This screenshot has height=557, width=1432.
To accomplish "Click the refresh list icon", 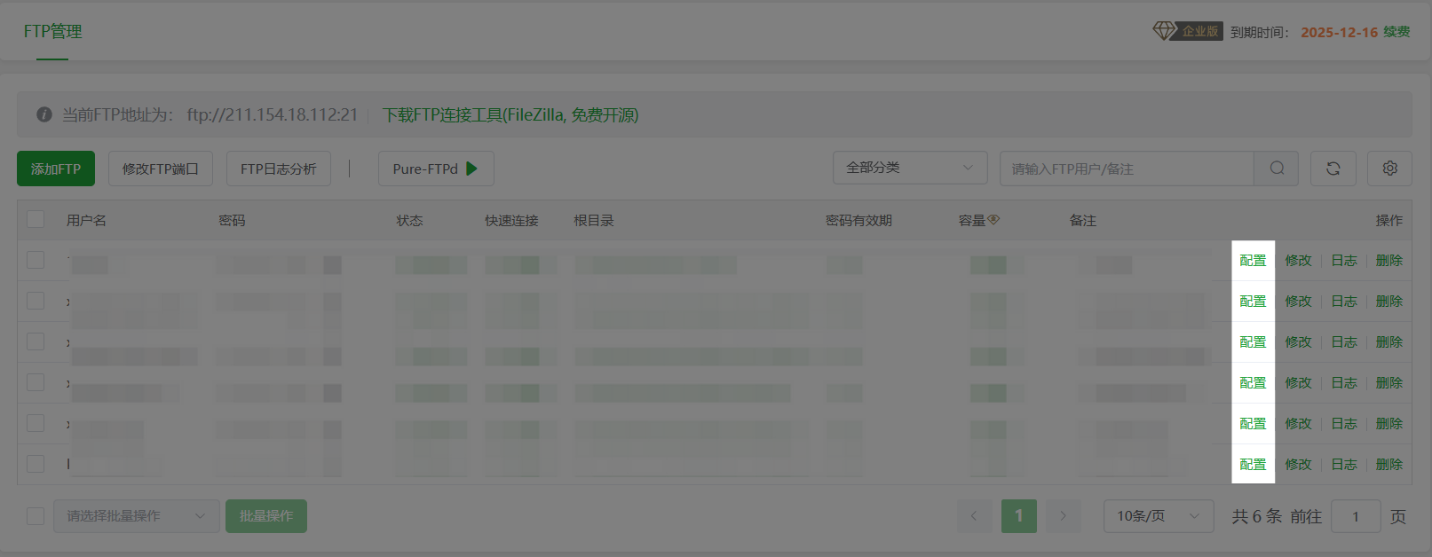I will pyautogui.click(x=1333, y=169).
